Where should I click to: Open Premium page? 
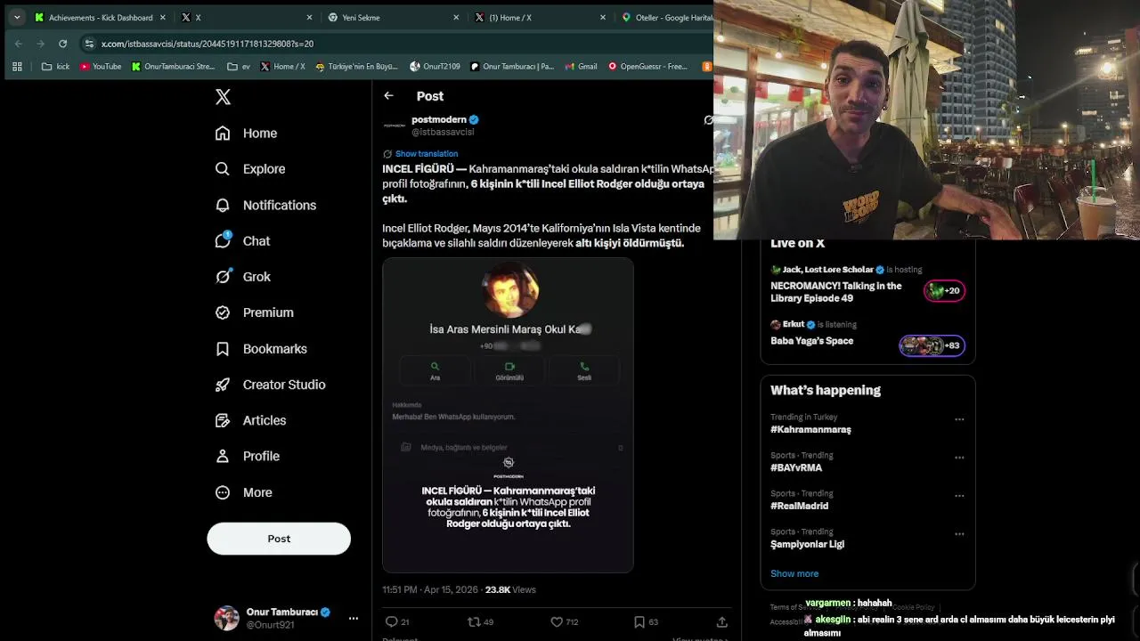254,312
